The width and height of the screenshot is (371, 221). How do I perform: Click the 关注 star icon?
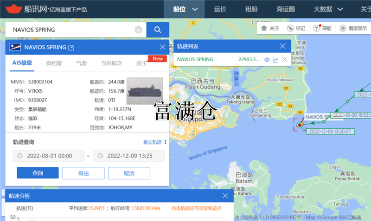point(264,28)
